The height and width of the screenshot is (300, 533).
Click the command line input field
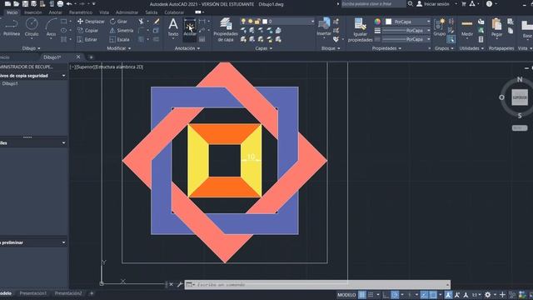317,285
